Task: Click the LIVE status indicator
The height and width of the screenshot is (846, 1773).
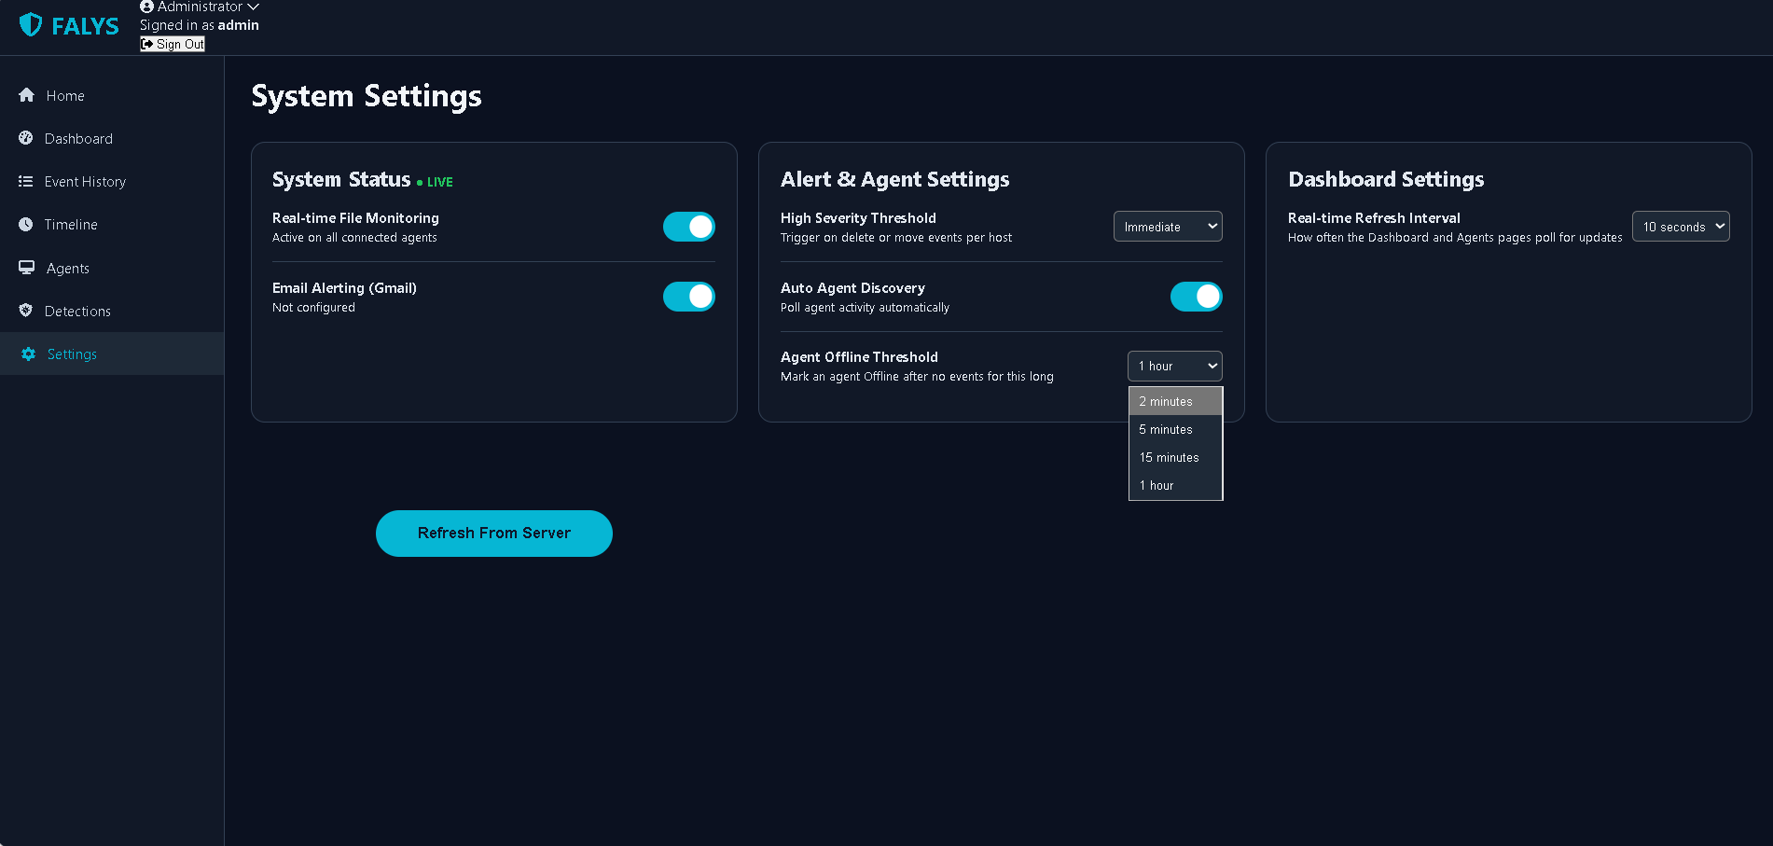Action: point(435,182)
